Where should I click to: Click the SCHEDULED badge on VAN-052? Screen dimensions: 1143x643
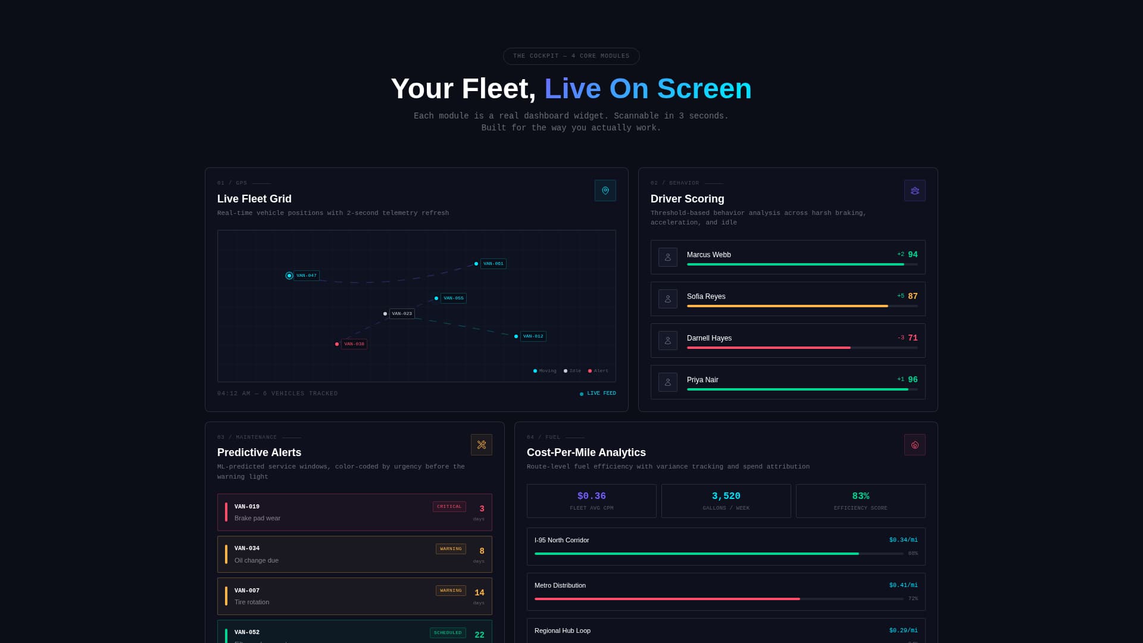click(x=447, y=632)
